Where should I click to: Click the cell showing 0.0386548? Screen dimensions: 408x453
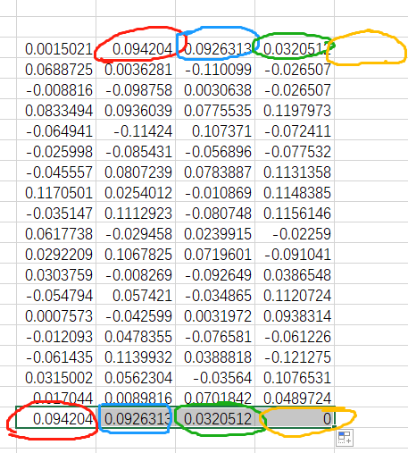coord(295,273)
